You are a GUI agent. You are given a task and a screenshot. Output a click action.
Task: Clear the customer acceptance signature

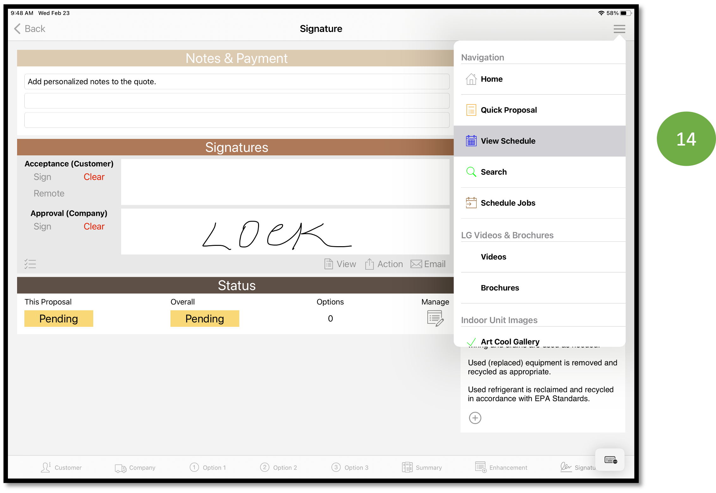(94, 177)
